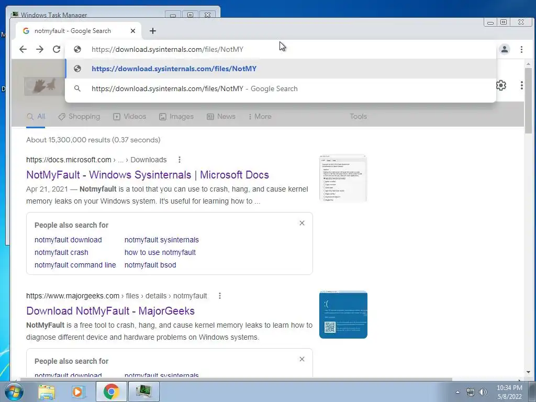Open the volume speaker tray icon
This screenshot has width=536, height=402.
[483, 392]
